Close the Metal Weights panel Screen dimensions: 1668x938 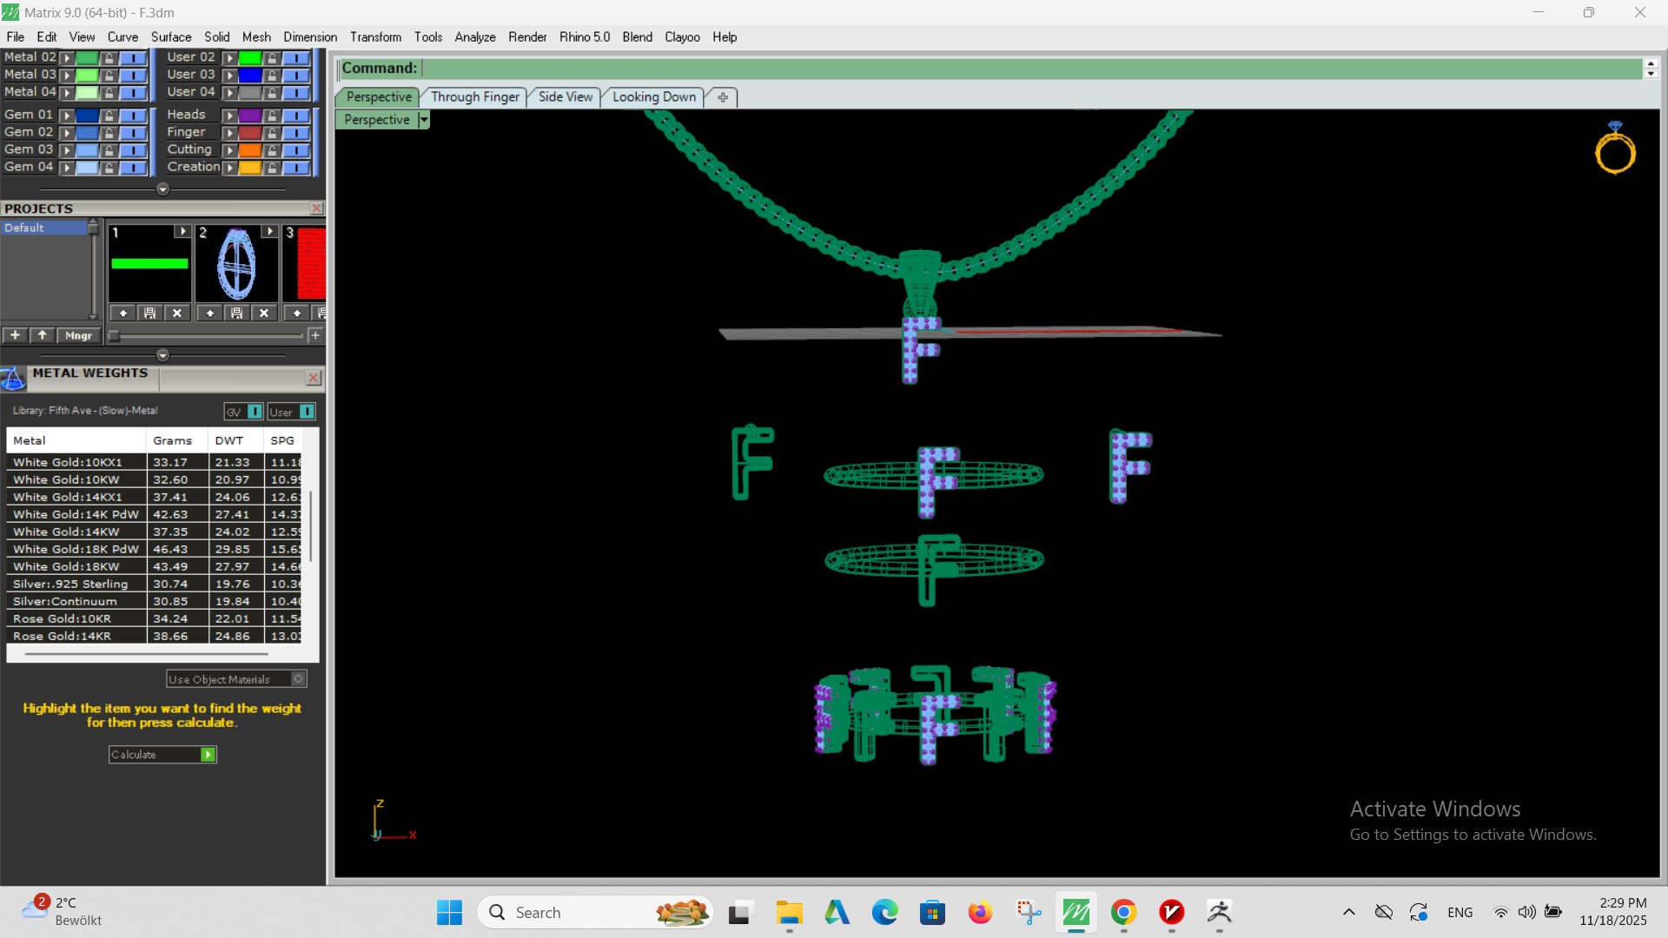point(314,378)
